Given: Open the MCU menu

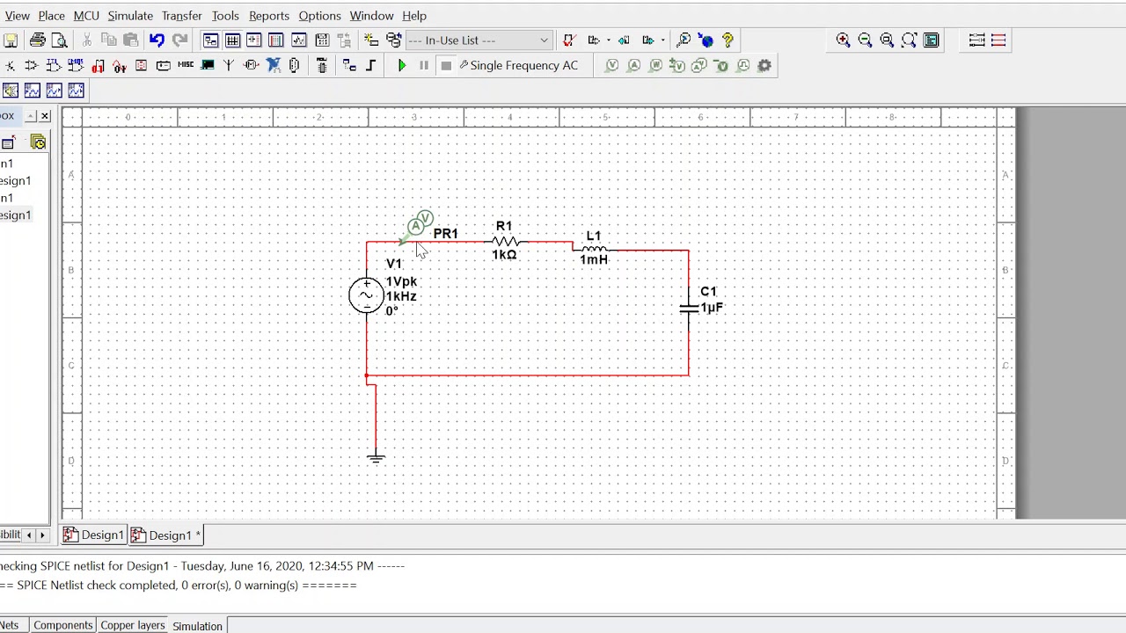Looking at the screenshot, I should pyautogui.click(x=86, y=16).
